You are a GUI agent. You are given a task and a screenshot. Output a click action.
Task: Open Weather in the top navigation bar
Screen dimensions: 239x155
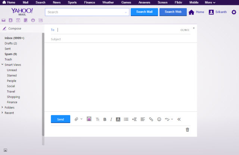pos(108,3)
